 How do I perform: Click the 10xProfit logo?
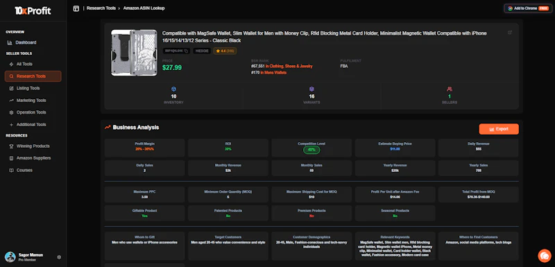click(33, 11)
